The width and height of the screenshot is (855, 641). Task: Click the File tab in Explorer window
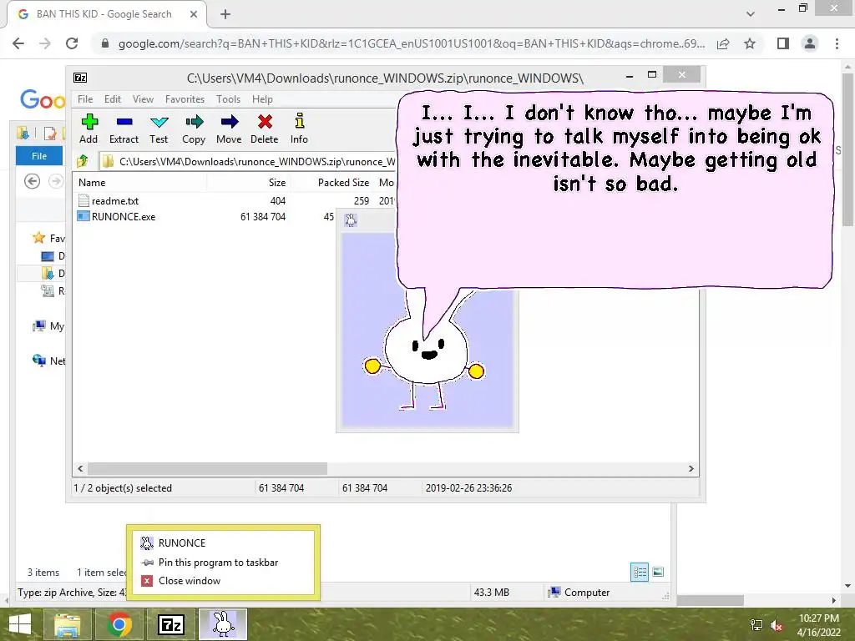coord(38,156)
